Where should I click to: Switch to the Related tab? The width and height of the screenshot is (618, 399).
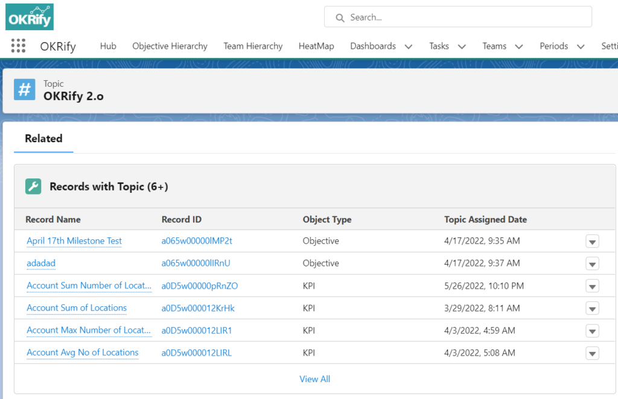pyautogui.click(x=43, y=139)
